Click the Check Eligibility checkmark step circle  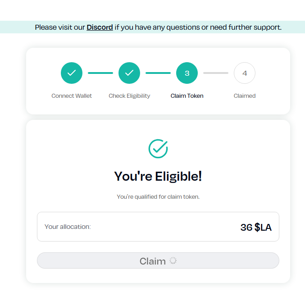coord(129,73)
